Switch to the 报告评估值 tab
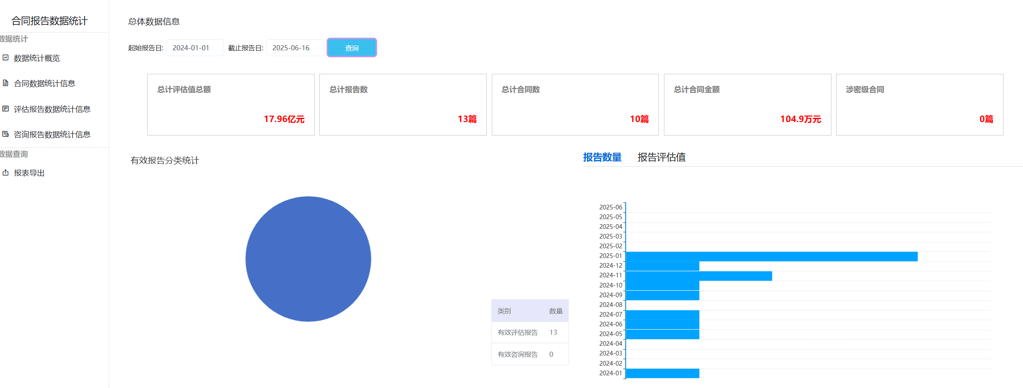The image size is (1023, 388). tap(661, 157)
